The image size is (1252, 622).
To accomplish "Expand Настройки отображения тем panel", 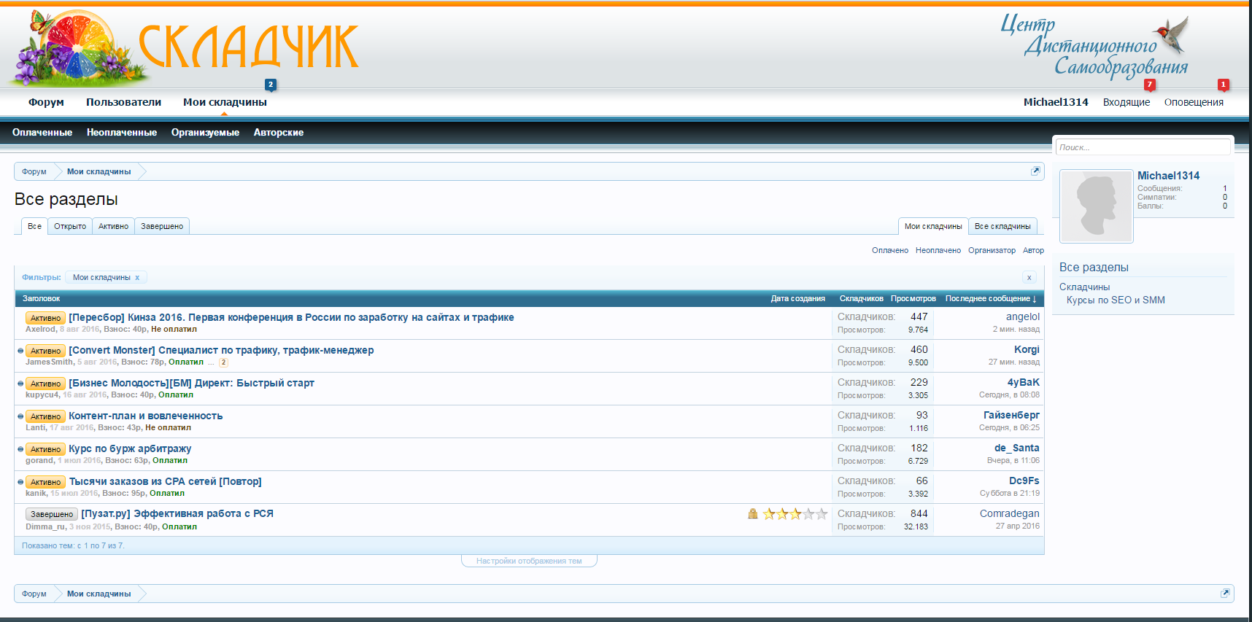I will pos(529,561).
